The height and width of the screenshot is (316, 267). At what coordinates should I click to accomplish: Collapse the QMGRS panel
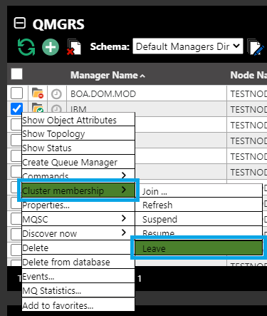pos(19,24)
